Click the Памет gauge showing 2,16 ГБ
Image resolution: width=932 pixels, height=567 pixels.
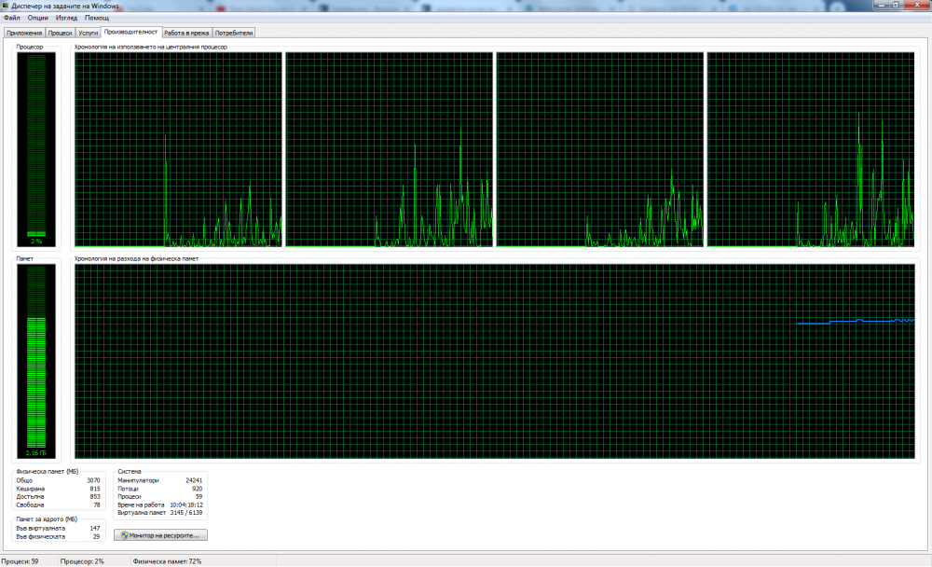tap(36, 361)
